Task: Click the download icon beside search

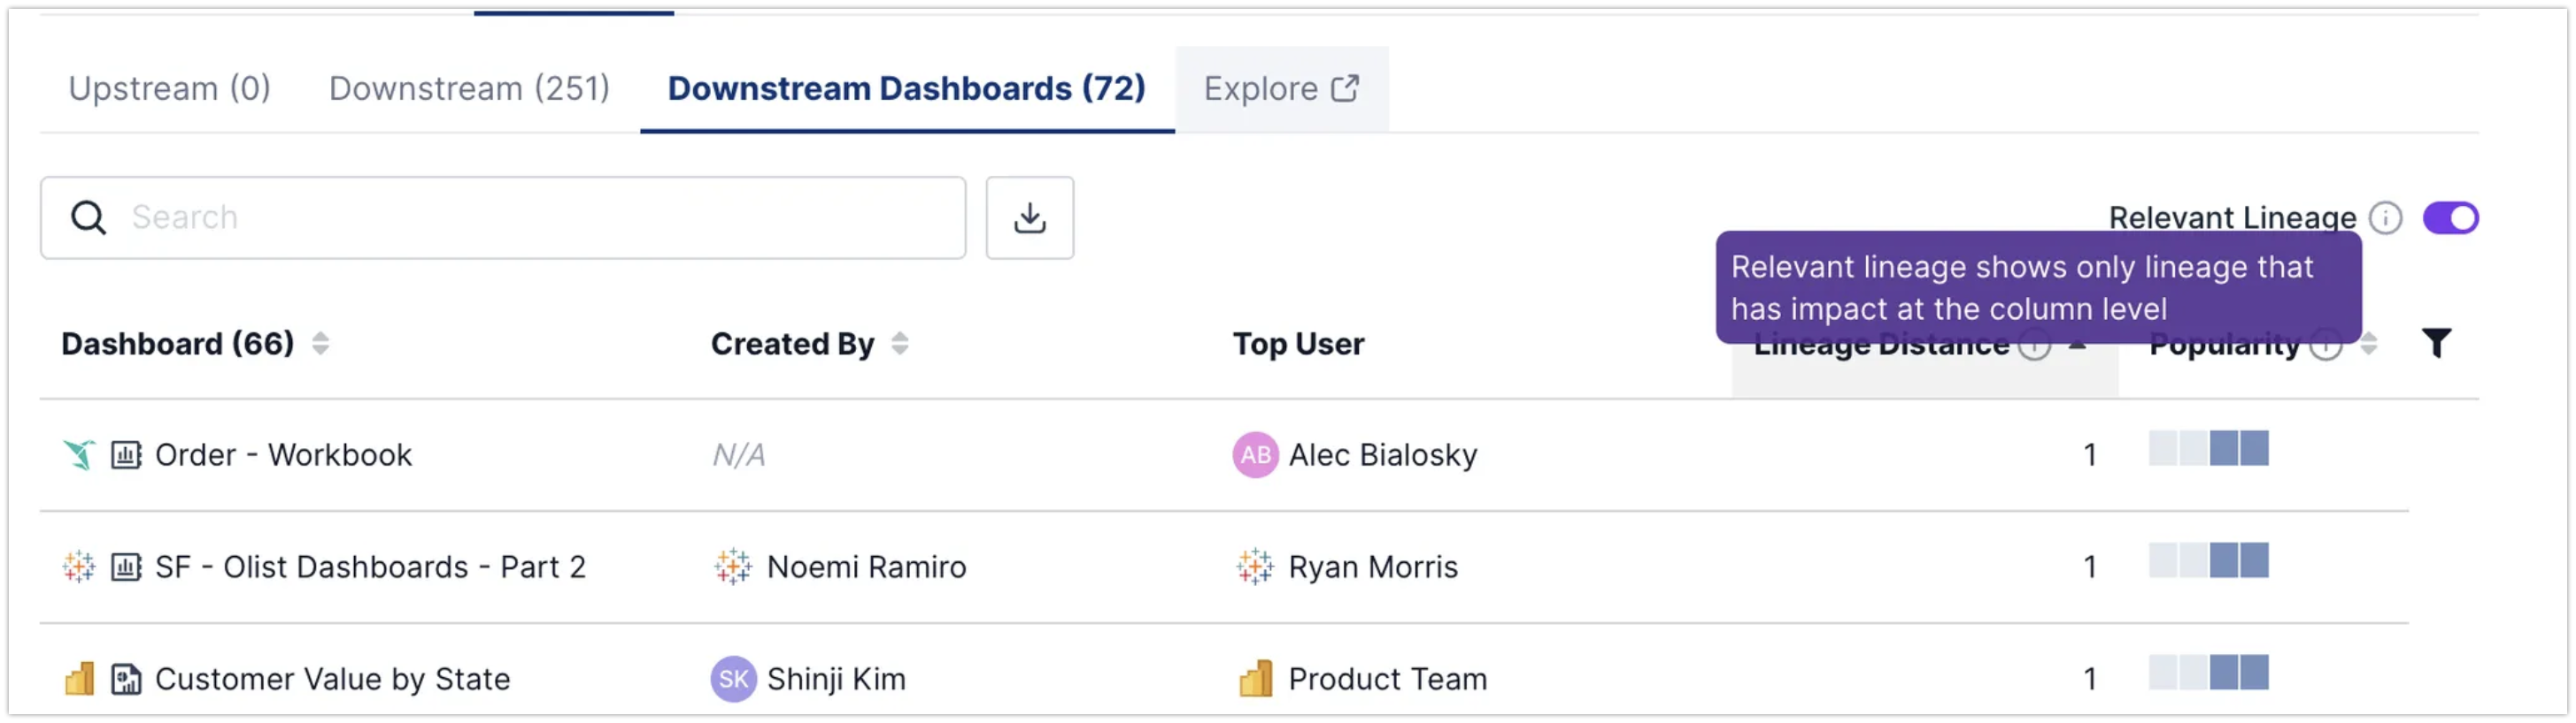Action: tap(1029, 217)
